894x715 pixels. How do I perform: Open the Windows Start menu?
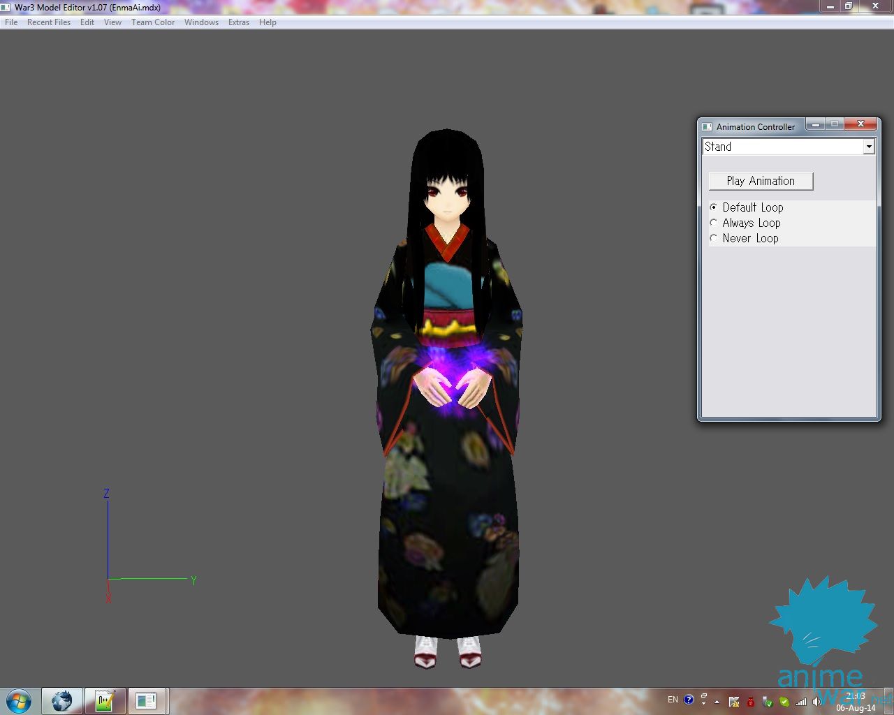pos(19,700)
